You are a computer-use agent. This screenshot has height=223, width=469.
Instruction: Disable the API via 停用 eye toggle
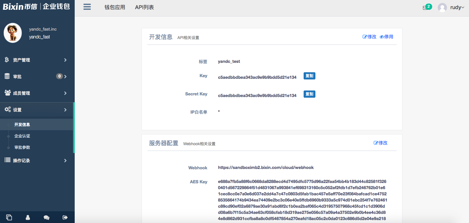386,37
